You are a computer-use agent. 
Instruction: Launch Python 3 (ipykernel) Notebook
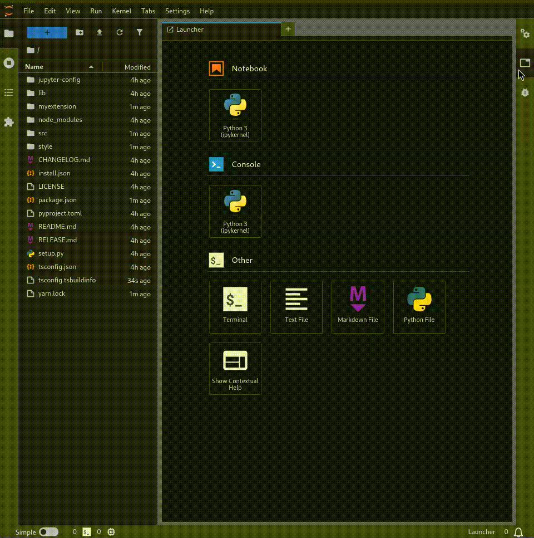[x=235, y=115]
